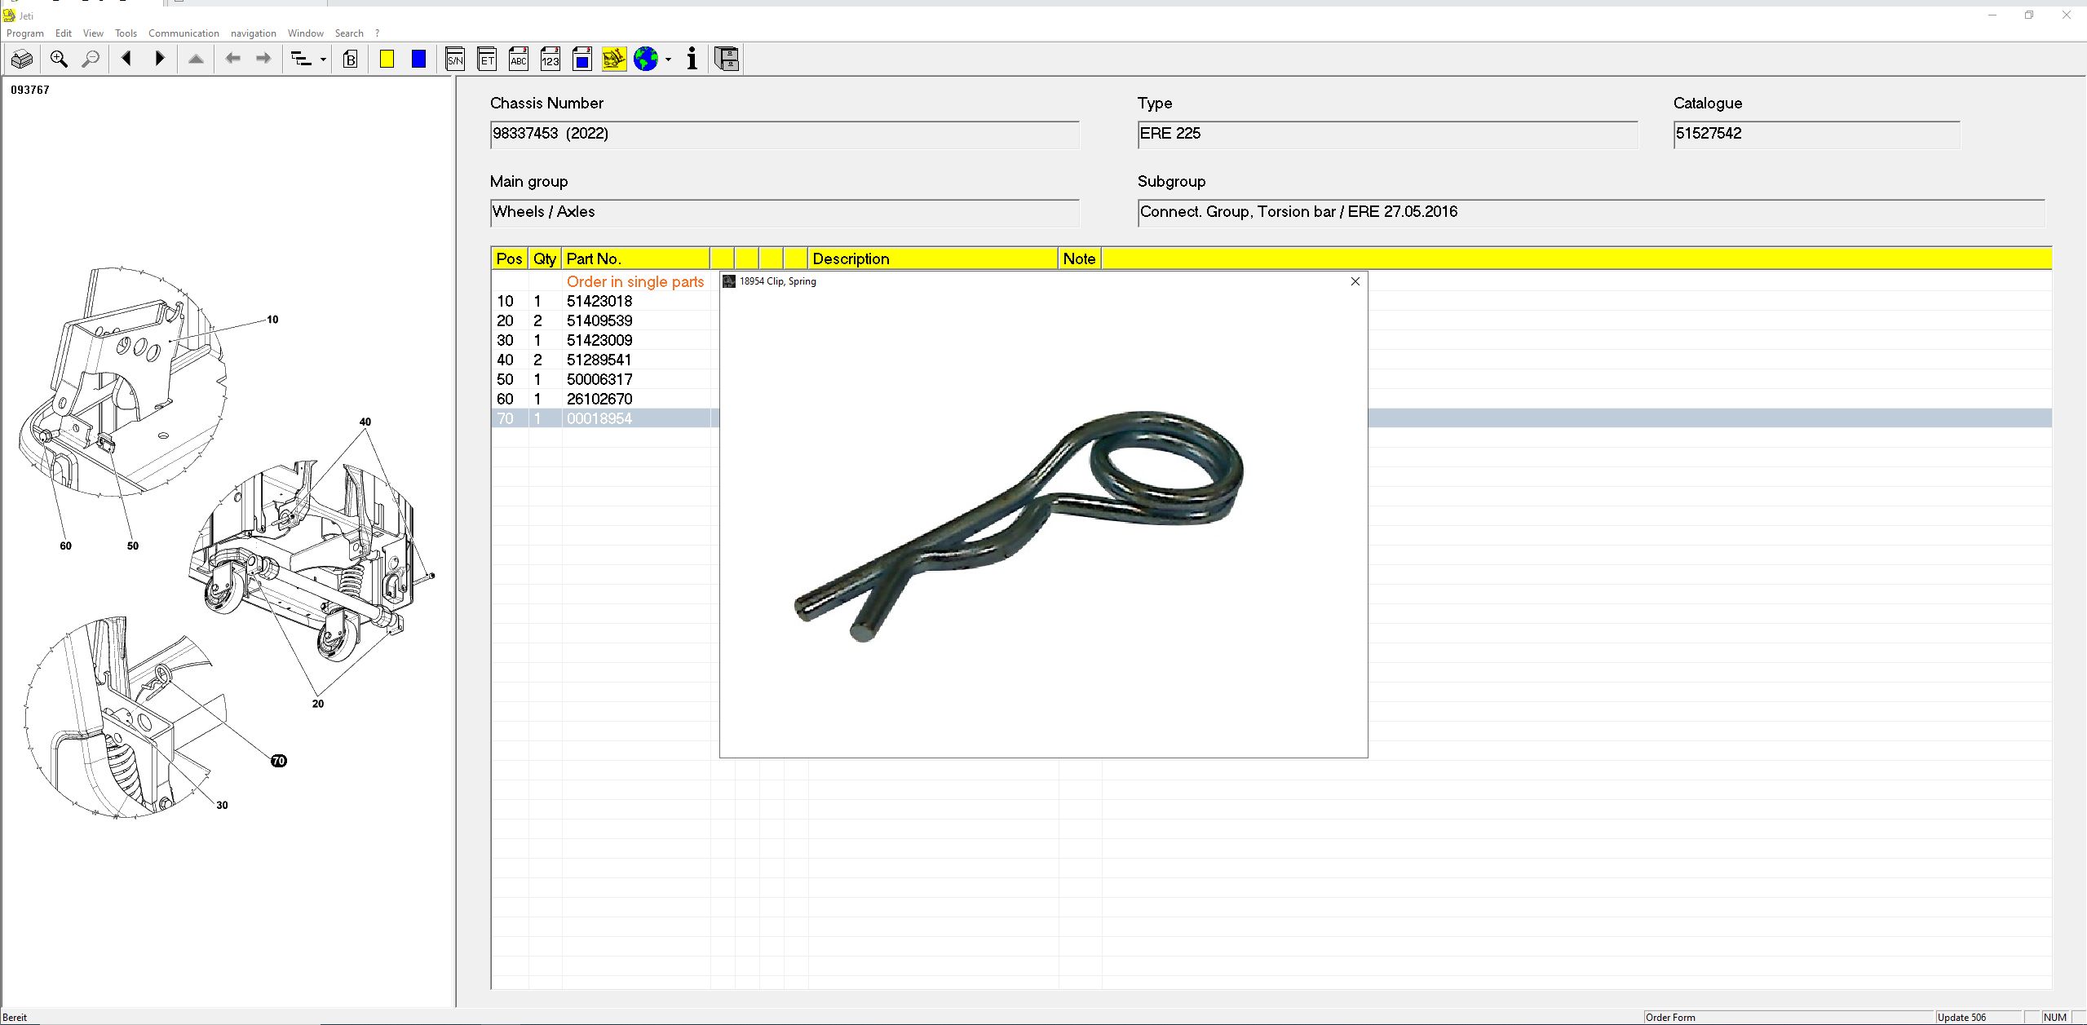Zoom in with the magnifier plus icon

coord(59,59)
